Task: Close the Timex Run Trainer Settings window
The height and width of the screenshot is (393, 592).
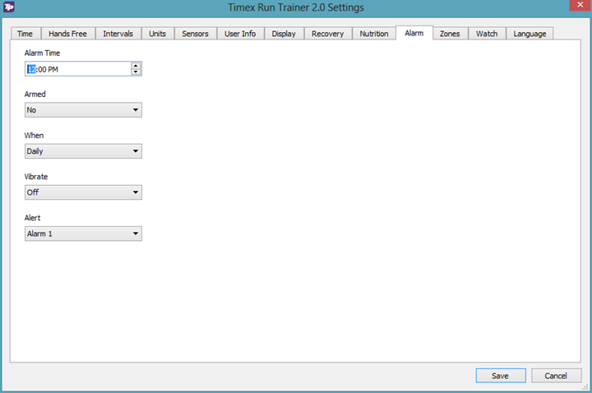Action: 580,5
